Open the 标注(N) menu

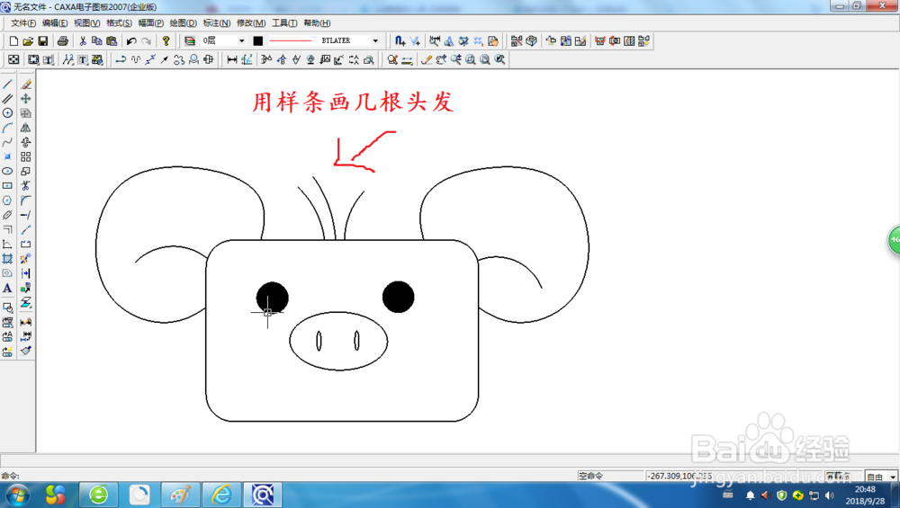(x=216, y=23)
